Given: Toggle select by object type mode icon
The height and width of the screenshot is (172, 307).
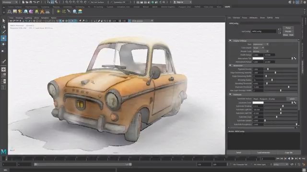Looking at the screenshot, I should pos(52,2).
